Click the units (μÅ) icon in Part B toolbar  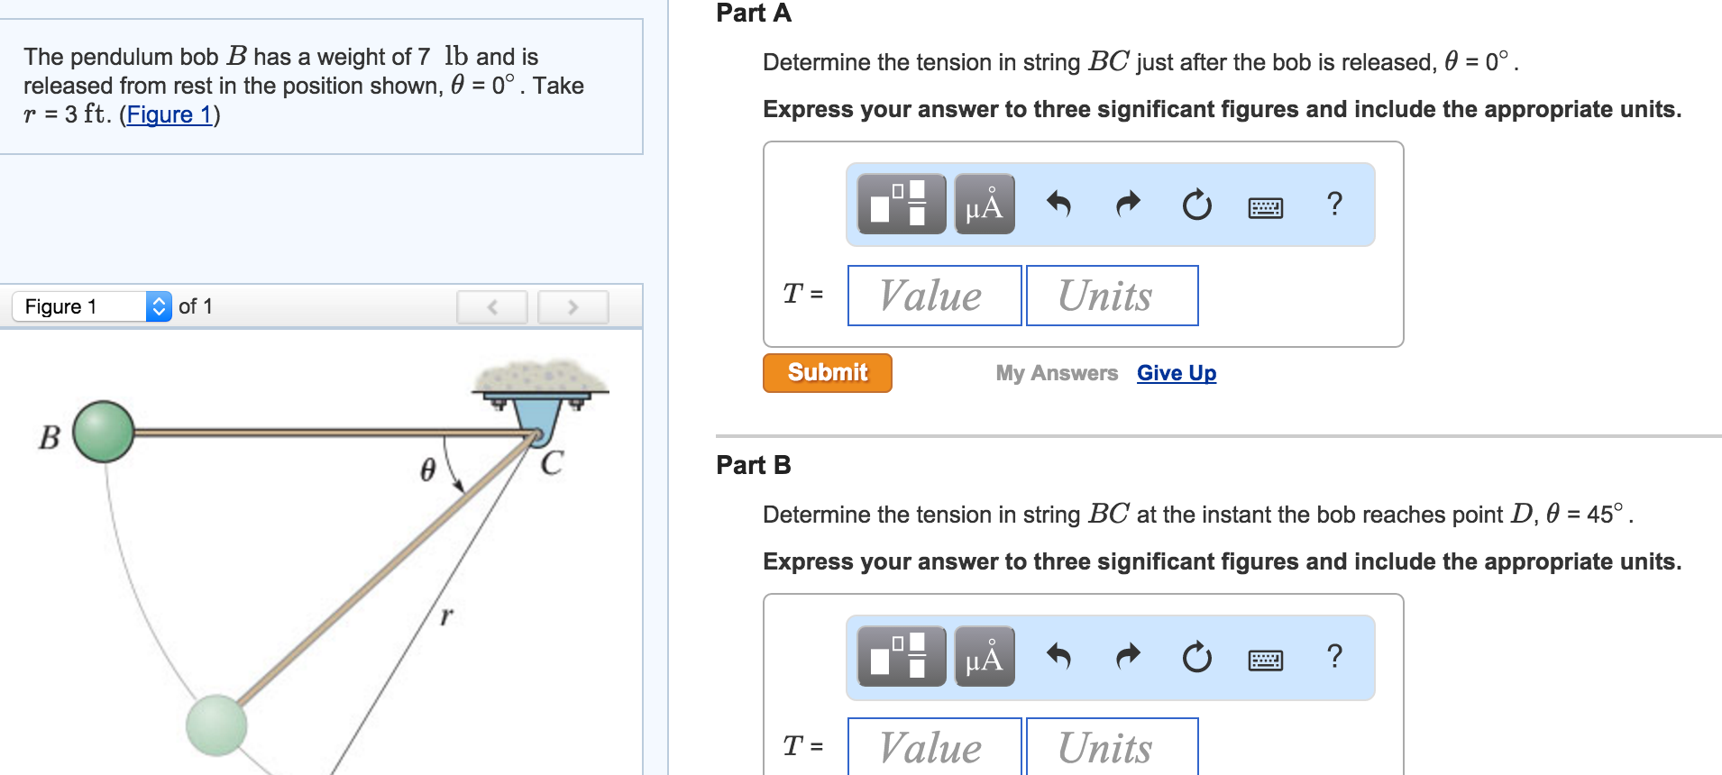[982, 657]
